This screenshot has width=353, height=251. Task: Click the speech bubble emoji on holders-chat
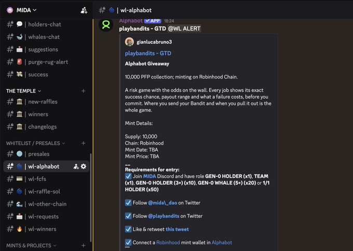click(x=19, y=24)
